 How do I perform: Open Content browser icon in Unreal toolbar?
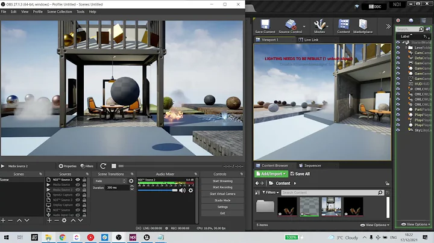pyautogui.click(x=344, y=26)
